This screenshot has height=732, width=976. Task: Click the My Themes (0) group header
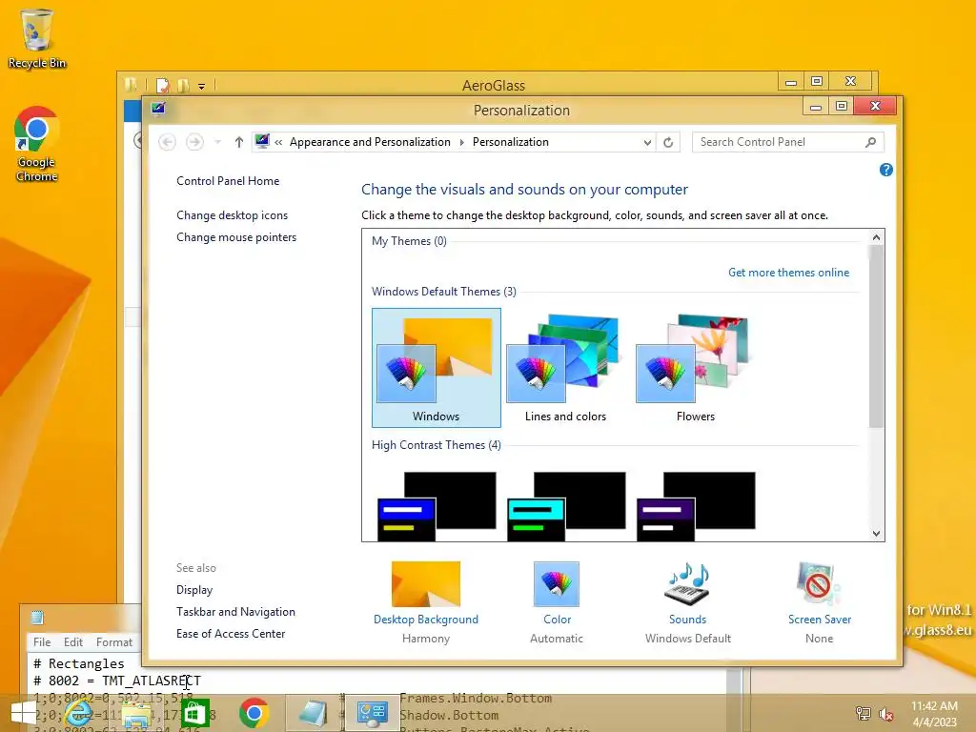click(409, 241)
